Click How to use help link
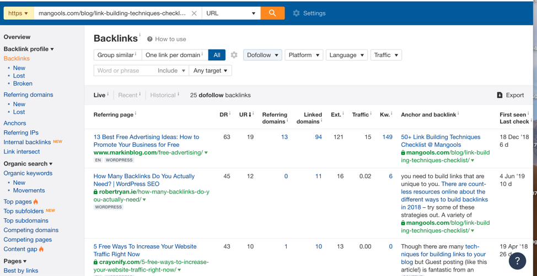 point(167,39)
